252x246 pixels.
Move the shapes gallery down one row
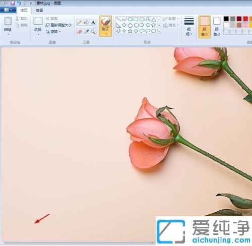pos(159,25)
